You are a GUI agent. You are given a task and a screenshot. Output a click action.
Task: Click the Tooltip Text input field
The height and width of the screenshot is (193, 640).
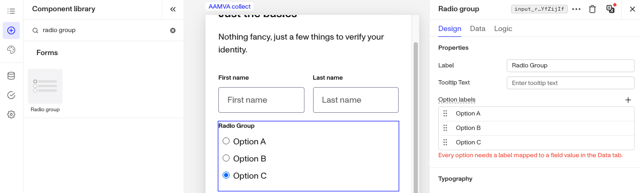click(x=570, y=83)
